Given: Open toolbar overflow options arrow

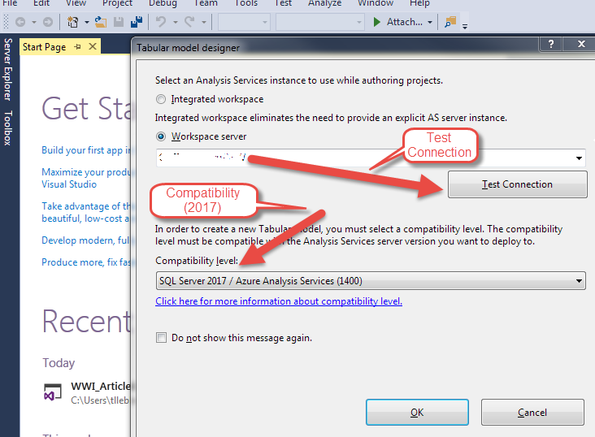Looking at the screenshot, I should (x=465, y=27).
